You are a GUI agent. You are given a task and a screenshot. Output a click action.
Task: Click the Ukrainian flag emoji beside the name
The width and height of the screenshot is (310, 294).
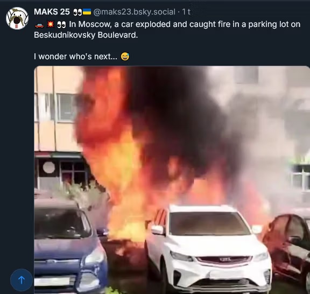87,12
